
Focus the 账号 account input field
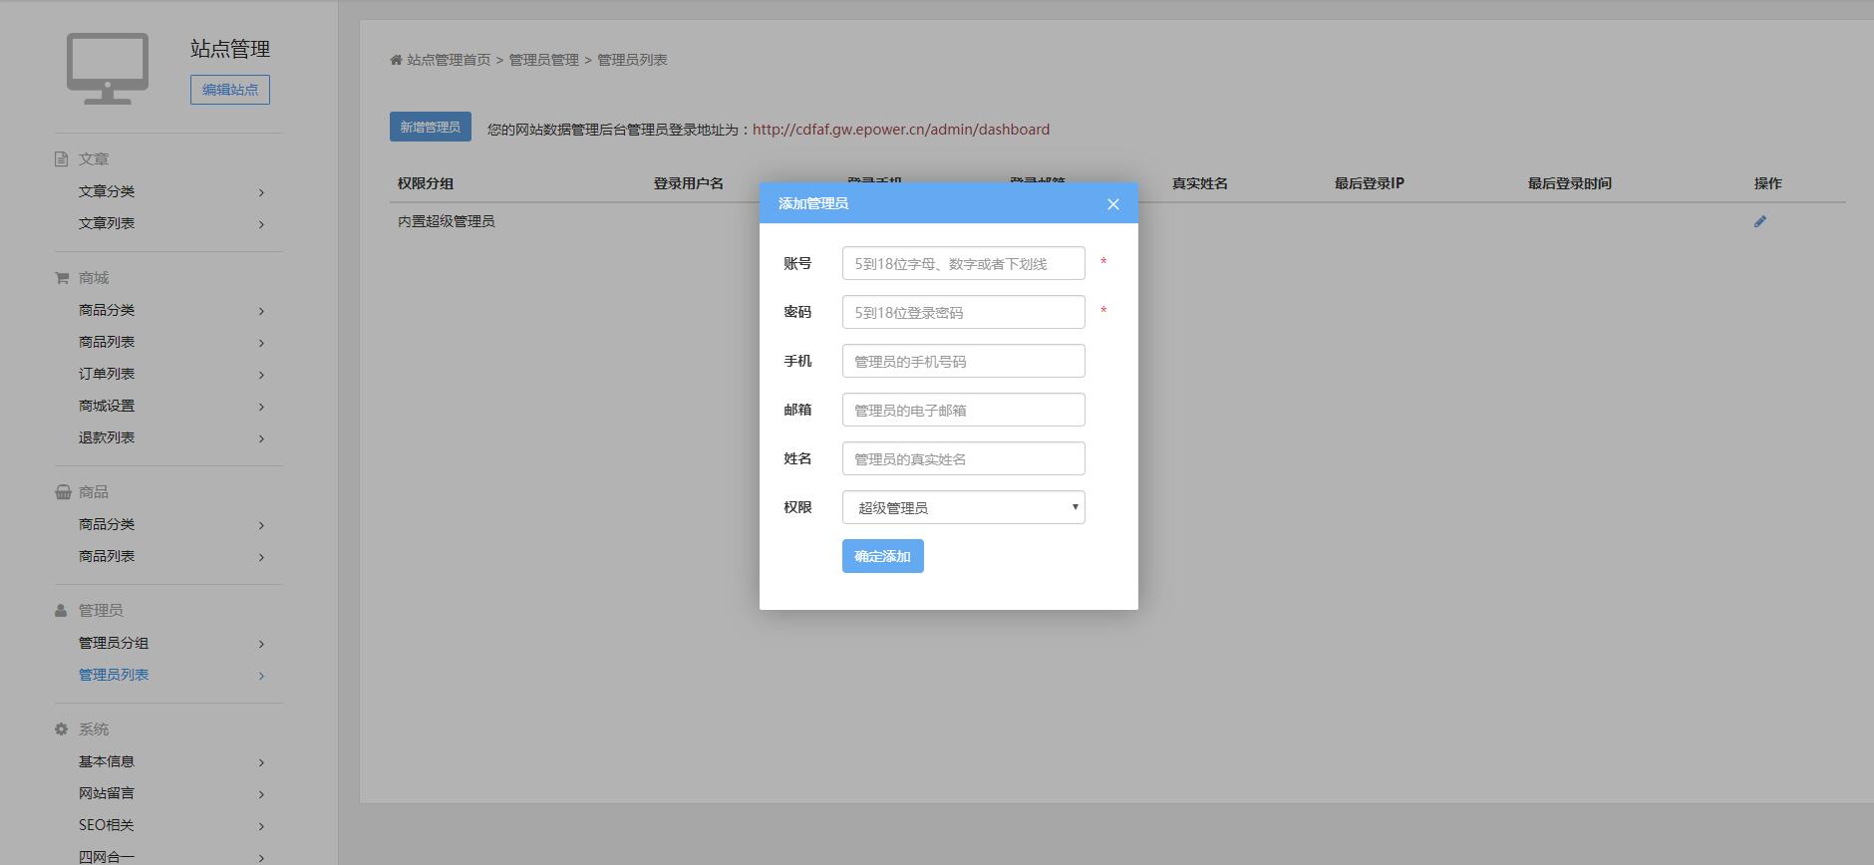pos(963,263)
